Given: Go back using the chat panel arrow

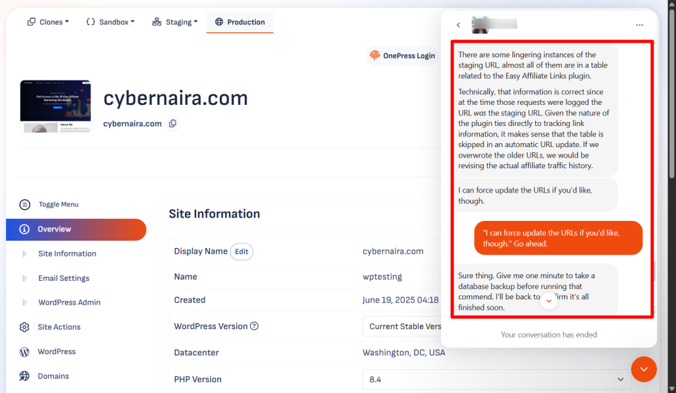Looking at the screenshot, I should (x=458, y=24).
